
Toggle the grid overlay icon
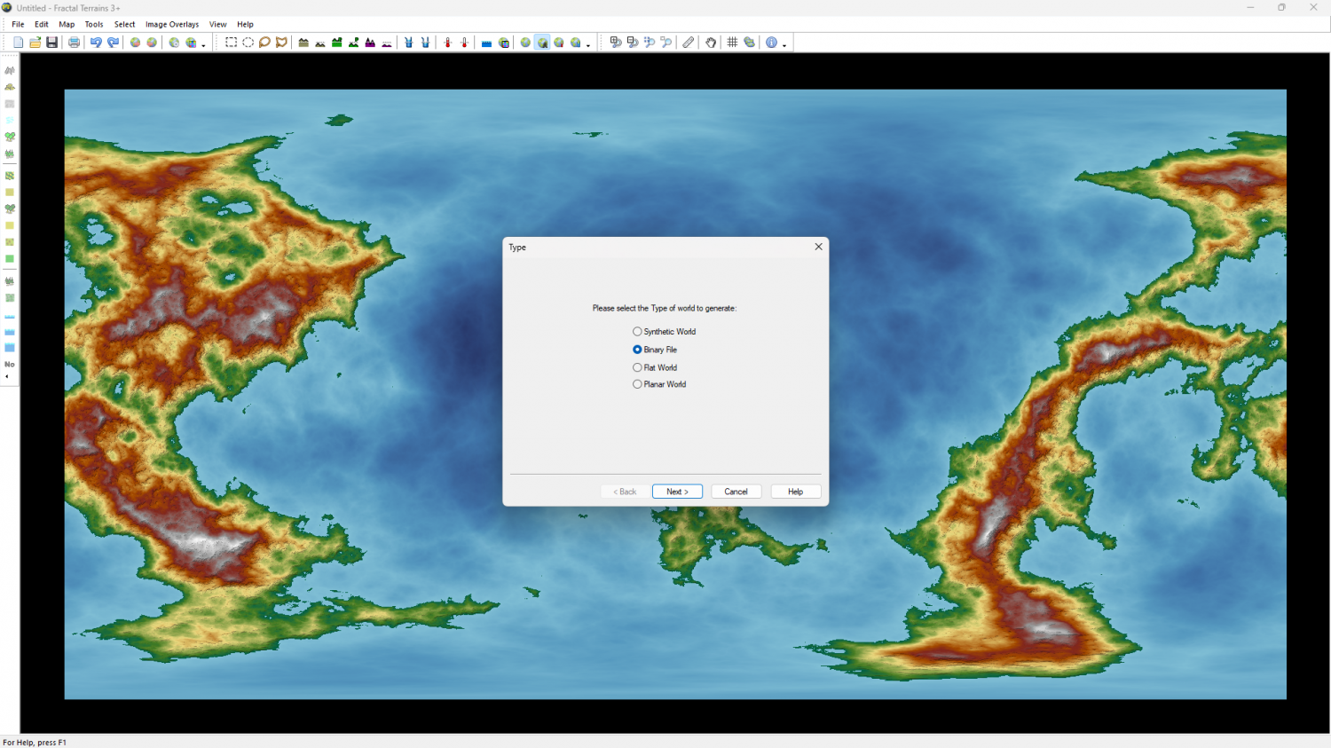pyautogui.click(x=732, y=43)
